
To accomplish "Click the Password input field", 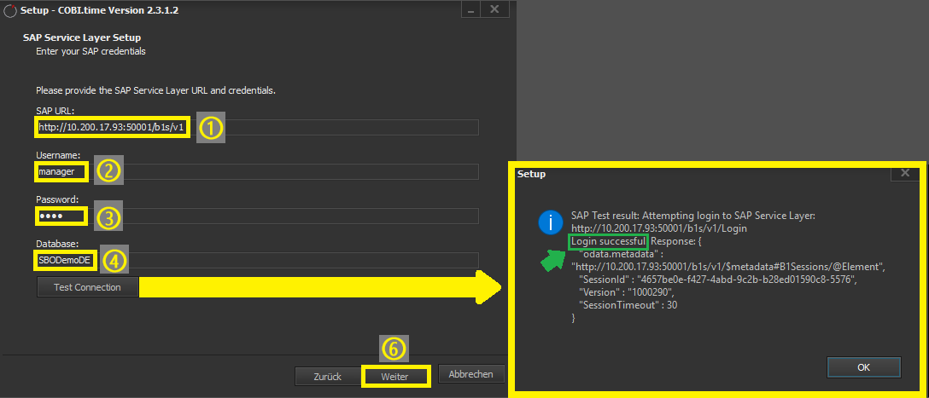I will pyautogui.click(x=257, y=216).
